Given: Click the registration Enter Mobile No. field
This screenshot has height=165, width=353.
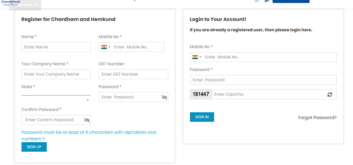Looking at the screenshot, I should (x=137, y=47).
